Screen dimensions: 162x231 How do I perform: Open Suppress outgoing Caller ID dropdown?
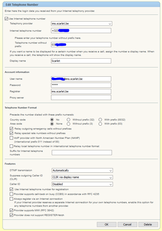coord(82,177)
